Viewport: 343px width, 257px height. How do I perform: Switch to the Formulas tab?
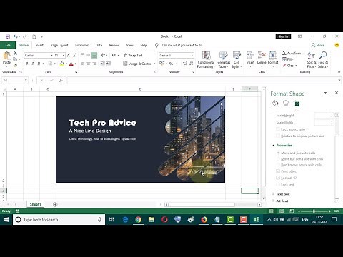81,45
